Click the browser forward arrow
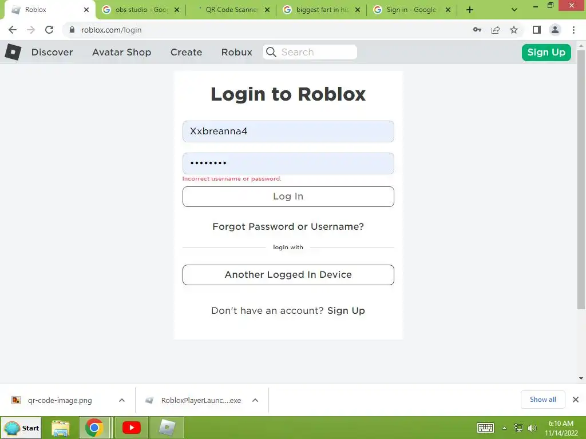Viewport: 586px width, 439px height. [31, 30]
